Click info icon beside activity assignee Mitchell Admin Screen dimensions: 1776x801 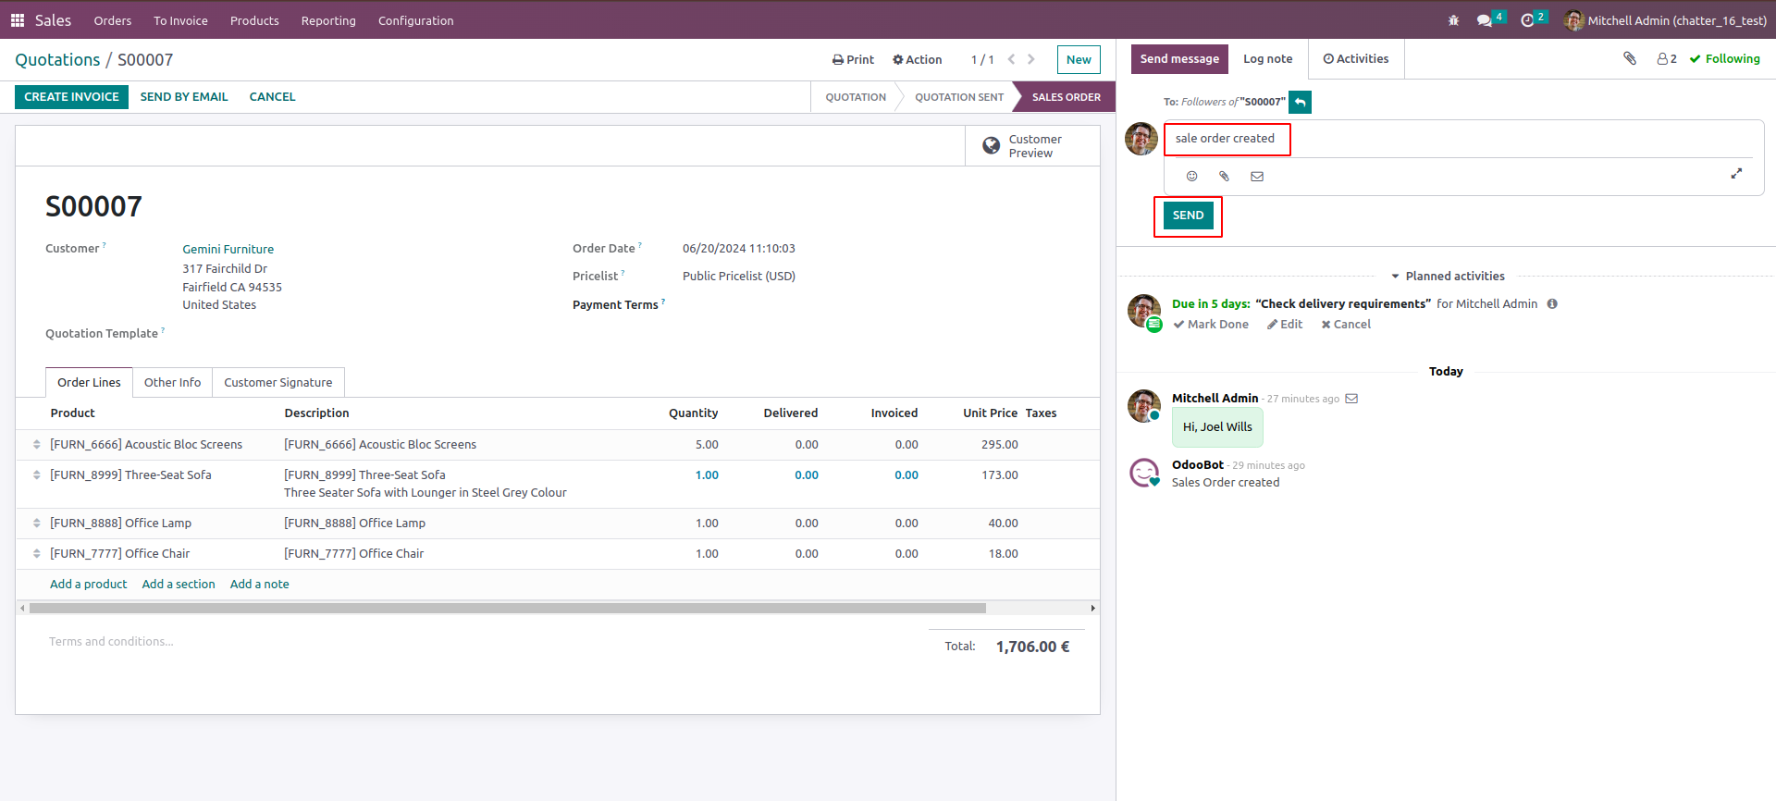coord(1552,303)
